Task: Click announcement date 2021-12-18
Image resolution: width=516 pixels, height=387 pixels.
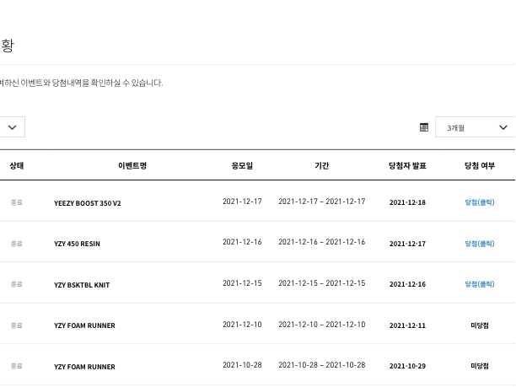Action: [407, 202]
